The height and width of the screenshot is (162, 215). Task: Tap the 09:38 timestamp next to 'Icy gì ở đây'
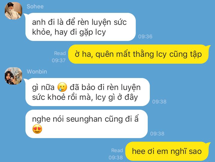coord(159,102)
